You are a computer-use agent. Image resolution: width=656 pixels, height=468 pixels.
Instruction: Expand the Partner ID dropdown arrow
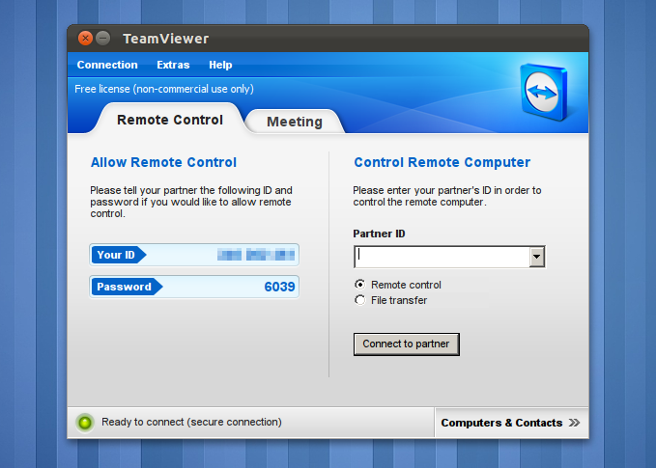(537, 257)
